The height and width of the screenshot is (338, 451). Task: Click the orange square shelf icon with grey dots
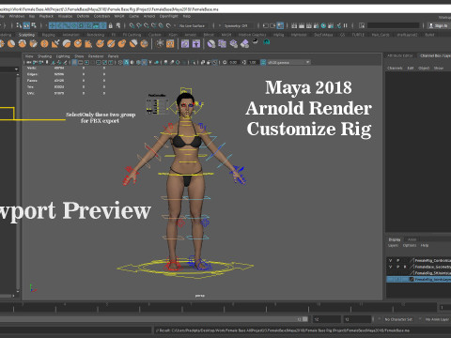[x=170, y=43]
